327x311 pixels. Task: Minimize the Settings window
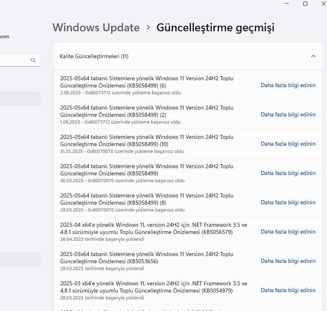pyautogui.click(x=287, y=4)
